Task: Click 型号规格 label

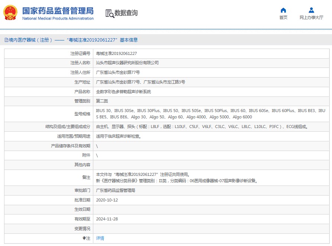Action: point(82,114)
